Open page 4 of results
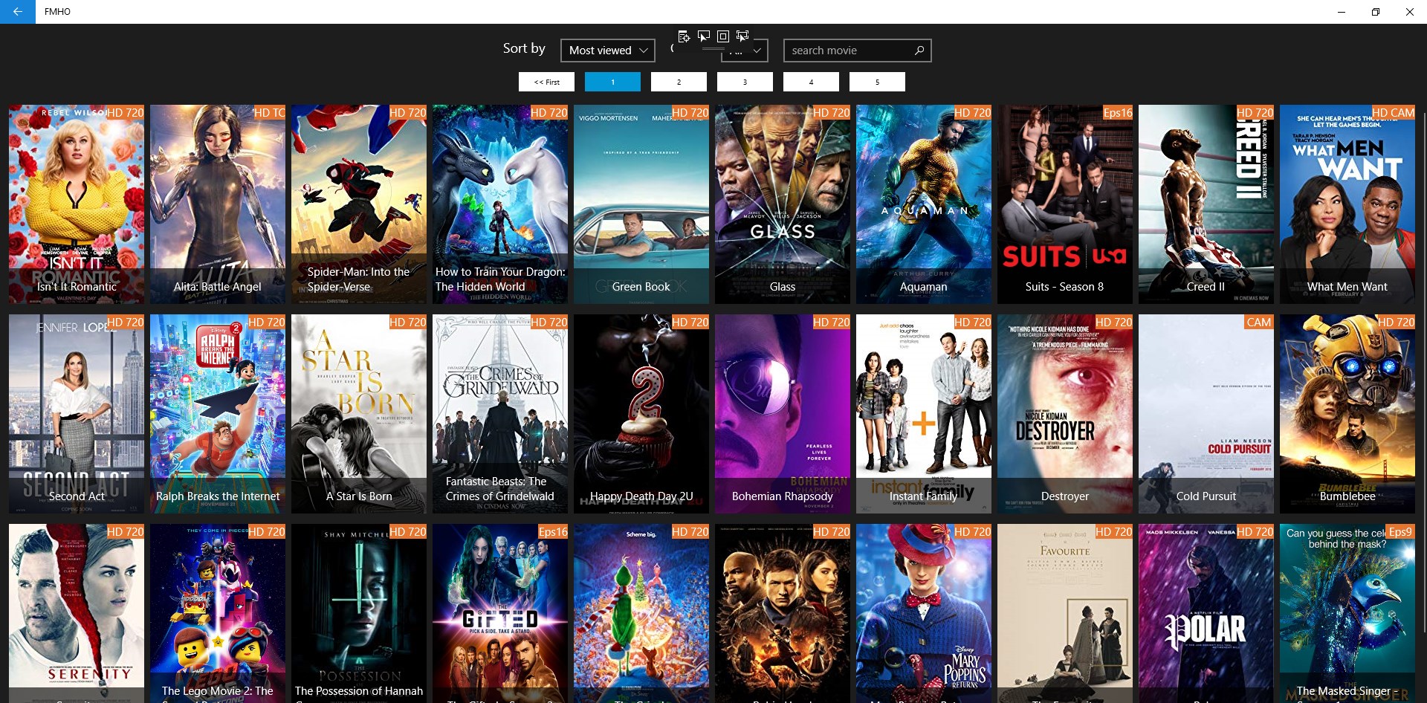Screen dimensions: 1427x703 [x=811, y=82]
